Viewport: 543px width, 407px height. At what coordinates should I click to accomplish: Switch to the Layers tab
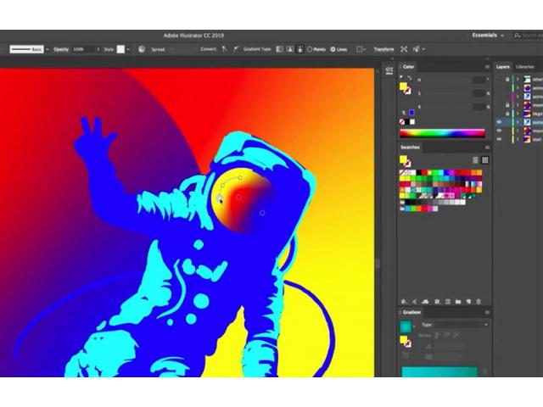click(x=502, y=67)
